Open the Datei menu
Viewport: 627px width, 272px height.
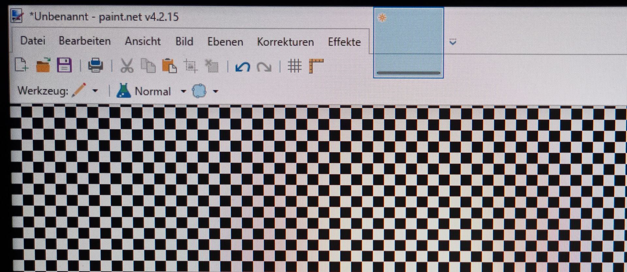(x=33, y=41)
